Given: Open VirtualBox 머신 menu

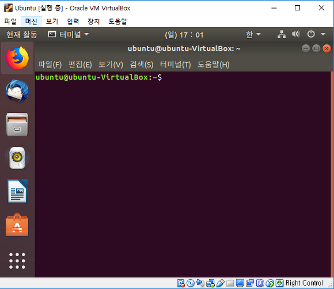Looking at the screenshot, I should [31, 21].
